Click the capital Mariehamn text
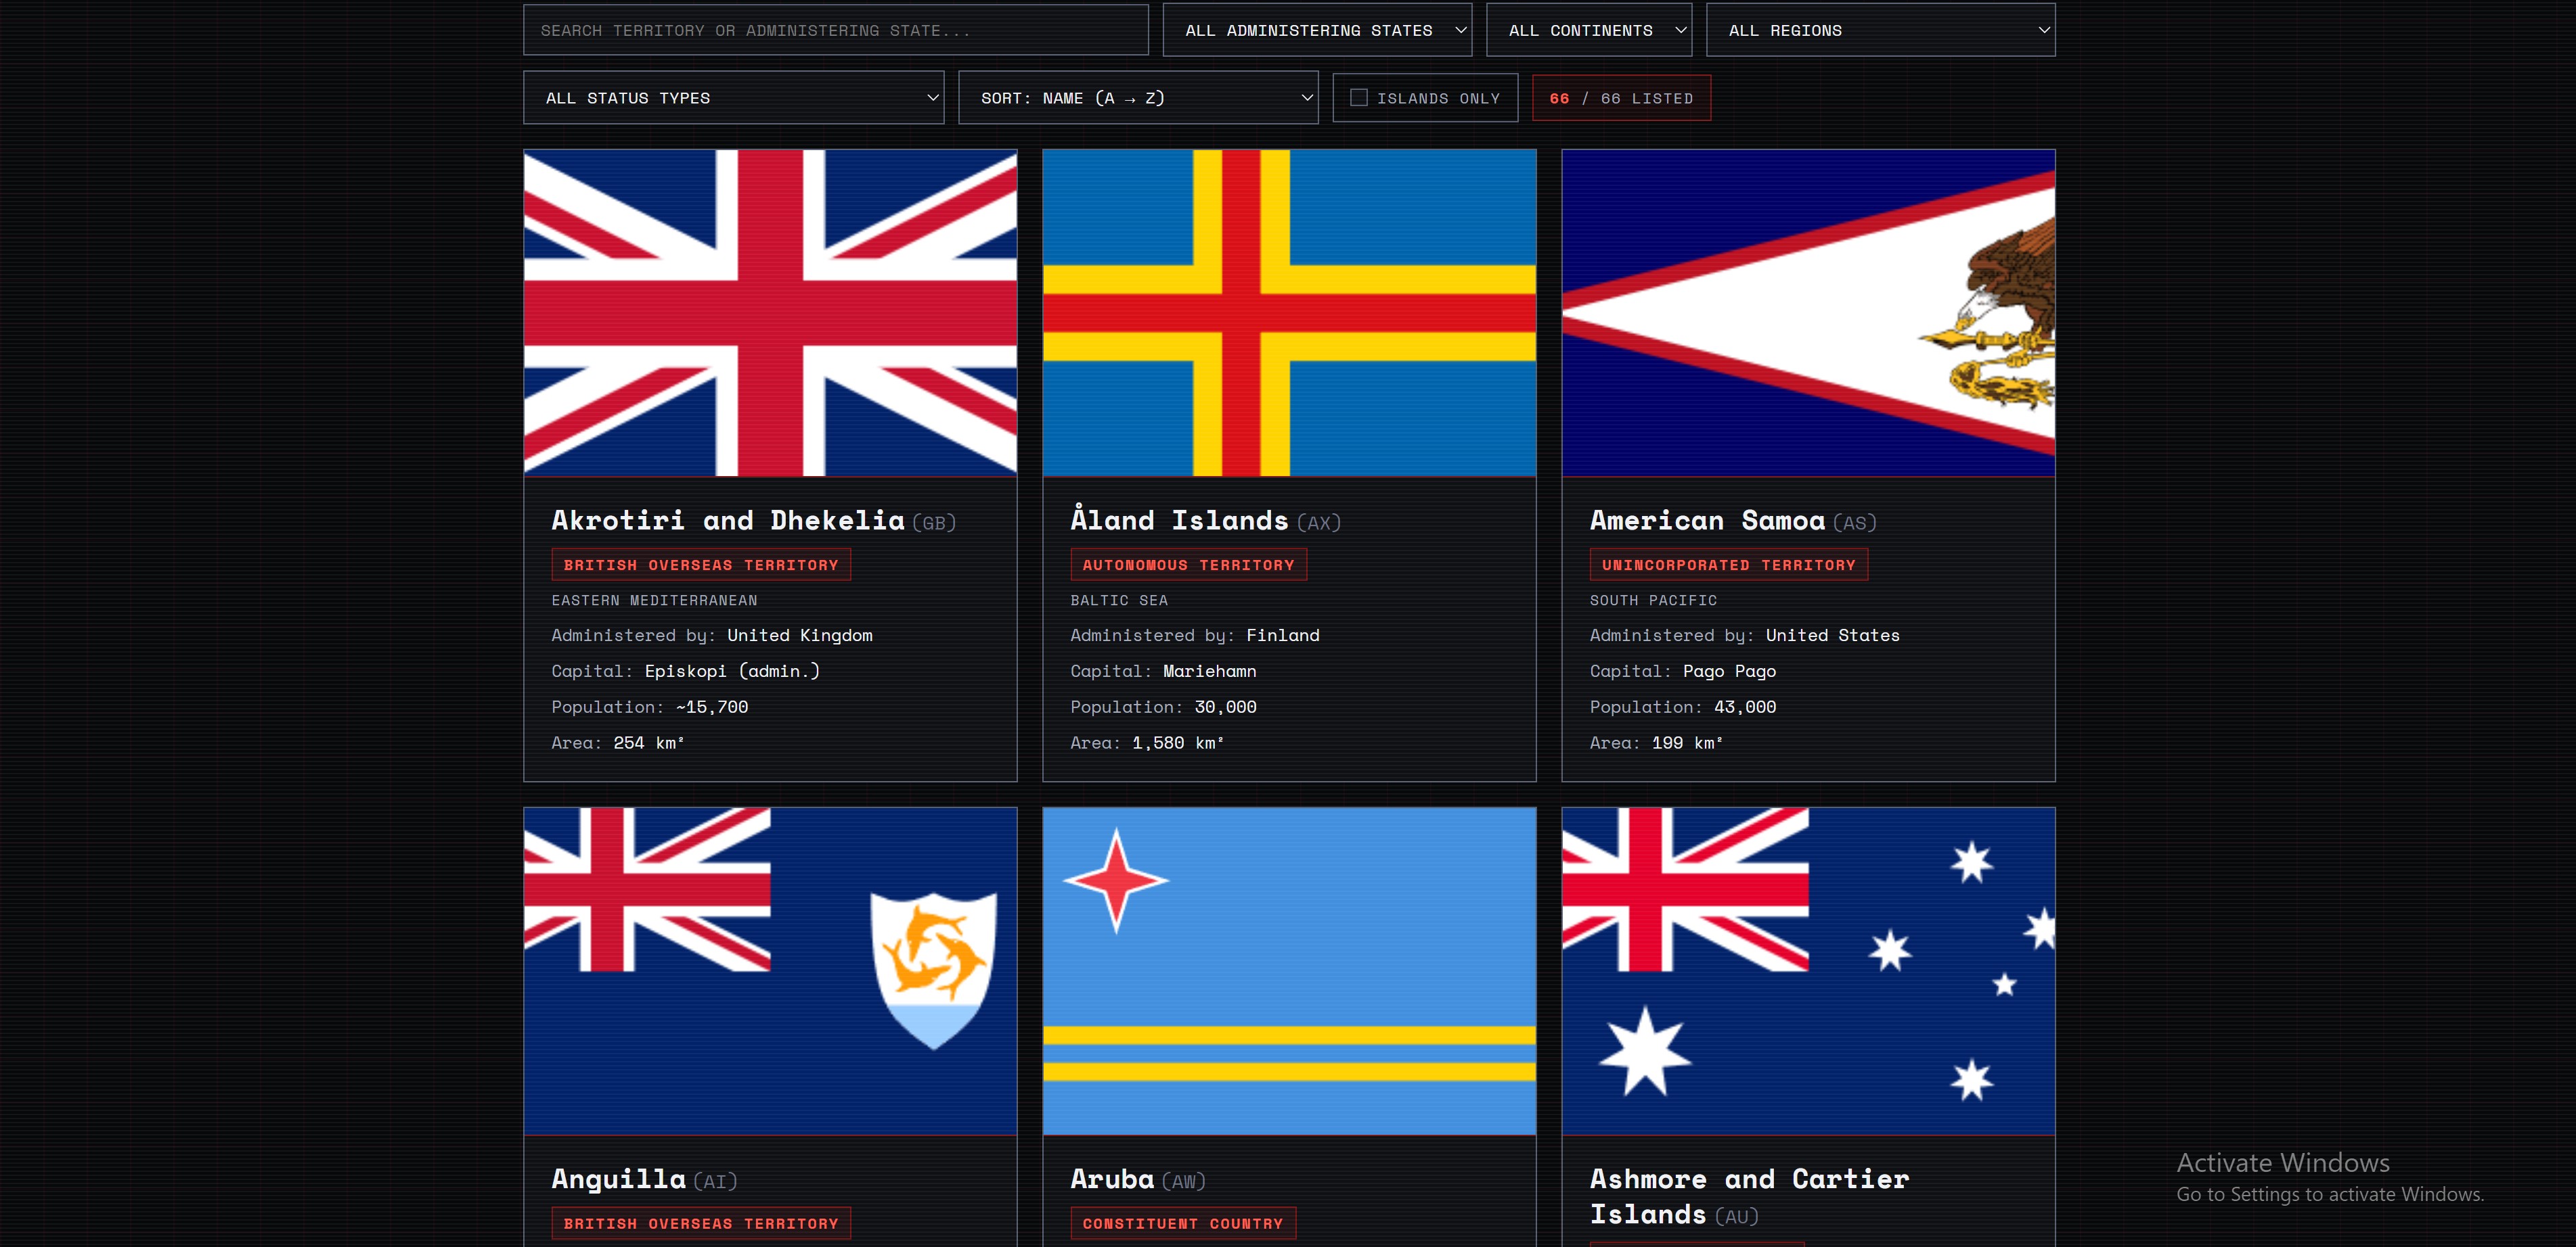Screen dimensions: 2576x1247 coord(1209,672)
